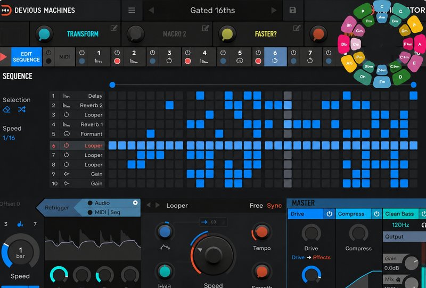Toggle the master Compress power button
This screenshot has height=288, width=426.
click(376, 214)
